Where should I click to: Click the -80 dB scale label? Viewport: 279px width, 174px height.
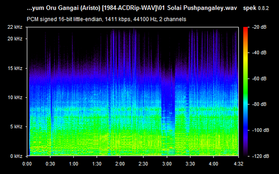coord(259,104)
